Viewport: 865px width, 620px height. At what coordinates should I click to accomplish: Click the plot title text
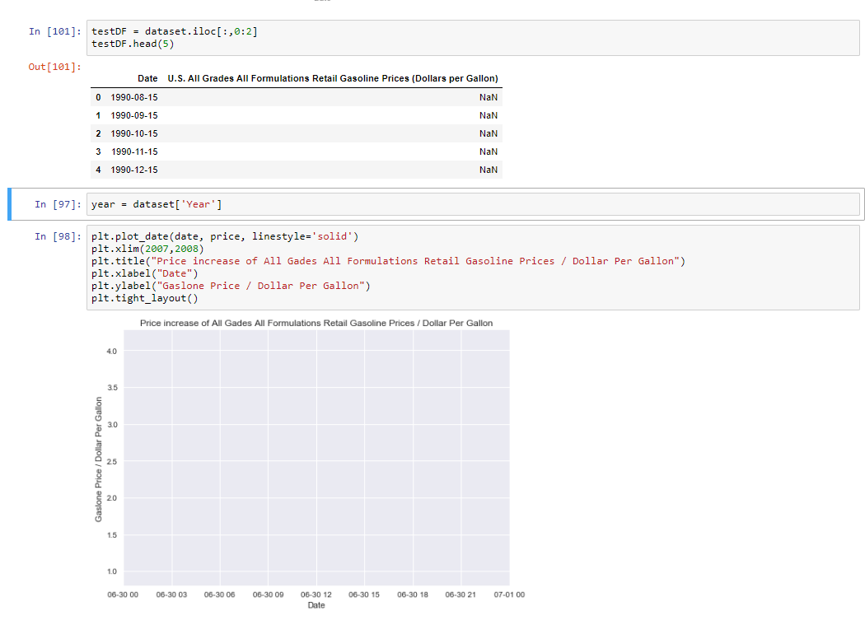316,324
